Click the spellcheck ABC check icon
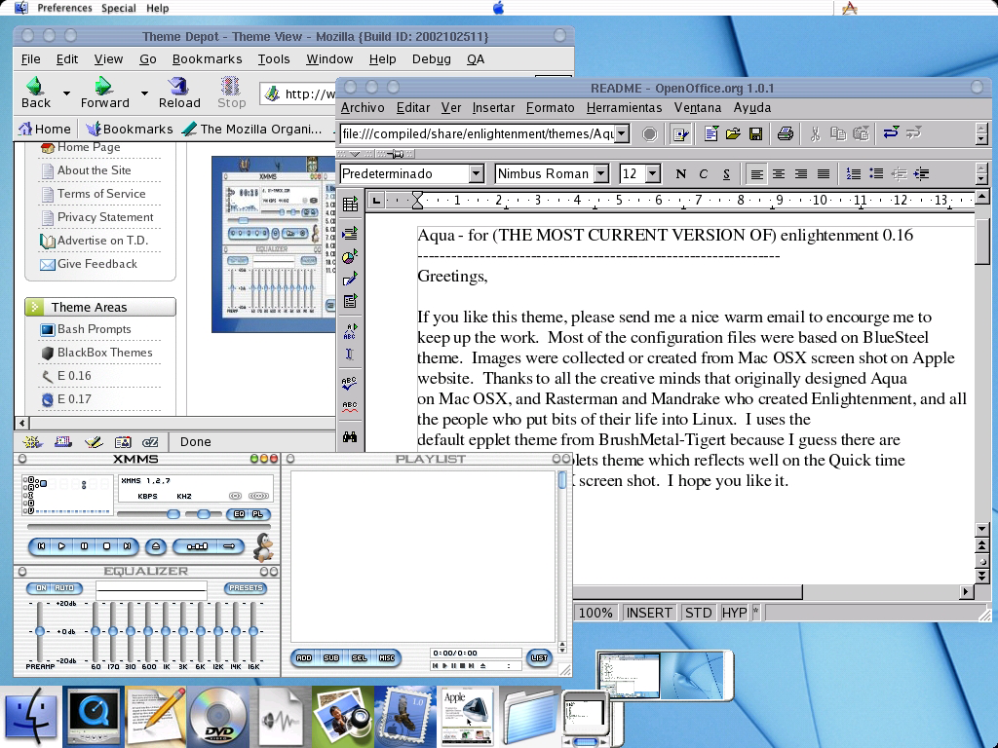 [350, 382]
